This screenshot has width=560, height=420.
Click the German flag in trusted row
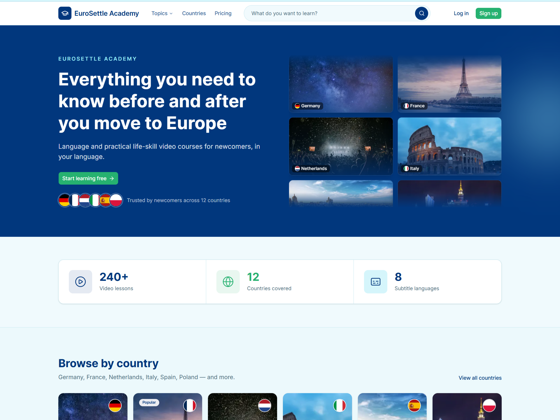64,200
